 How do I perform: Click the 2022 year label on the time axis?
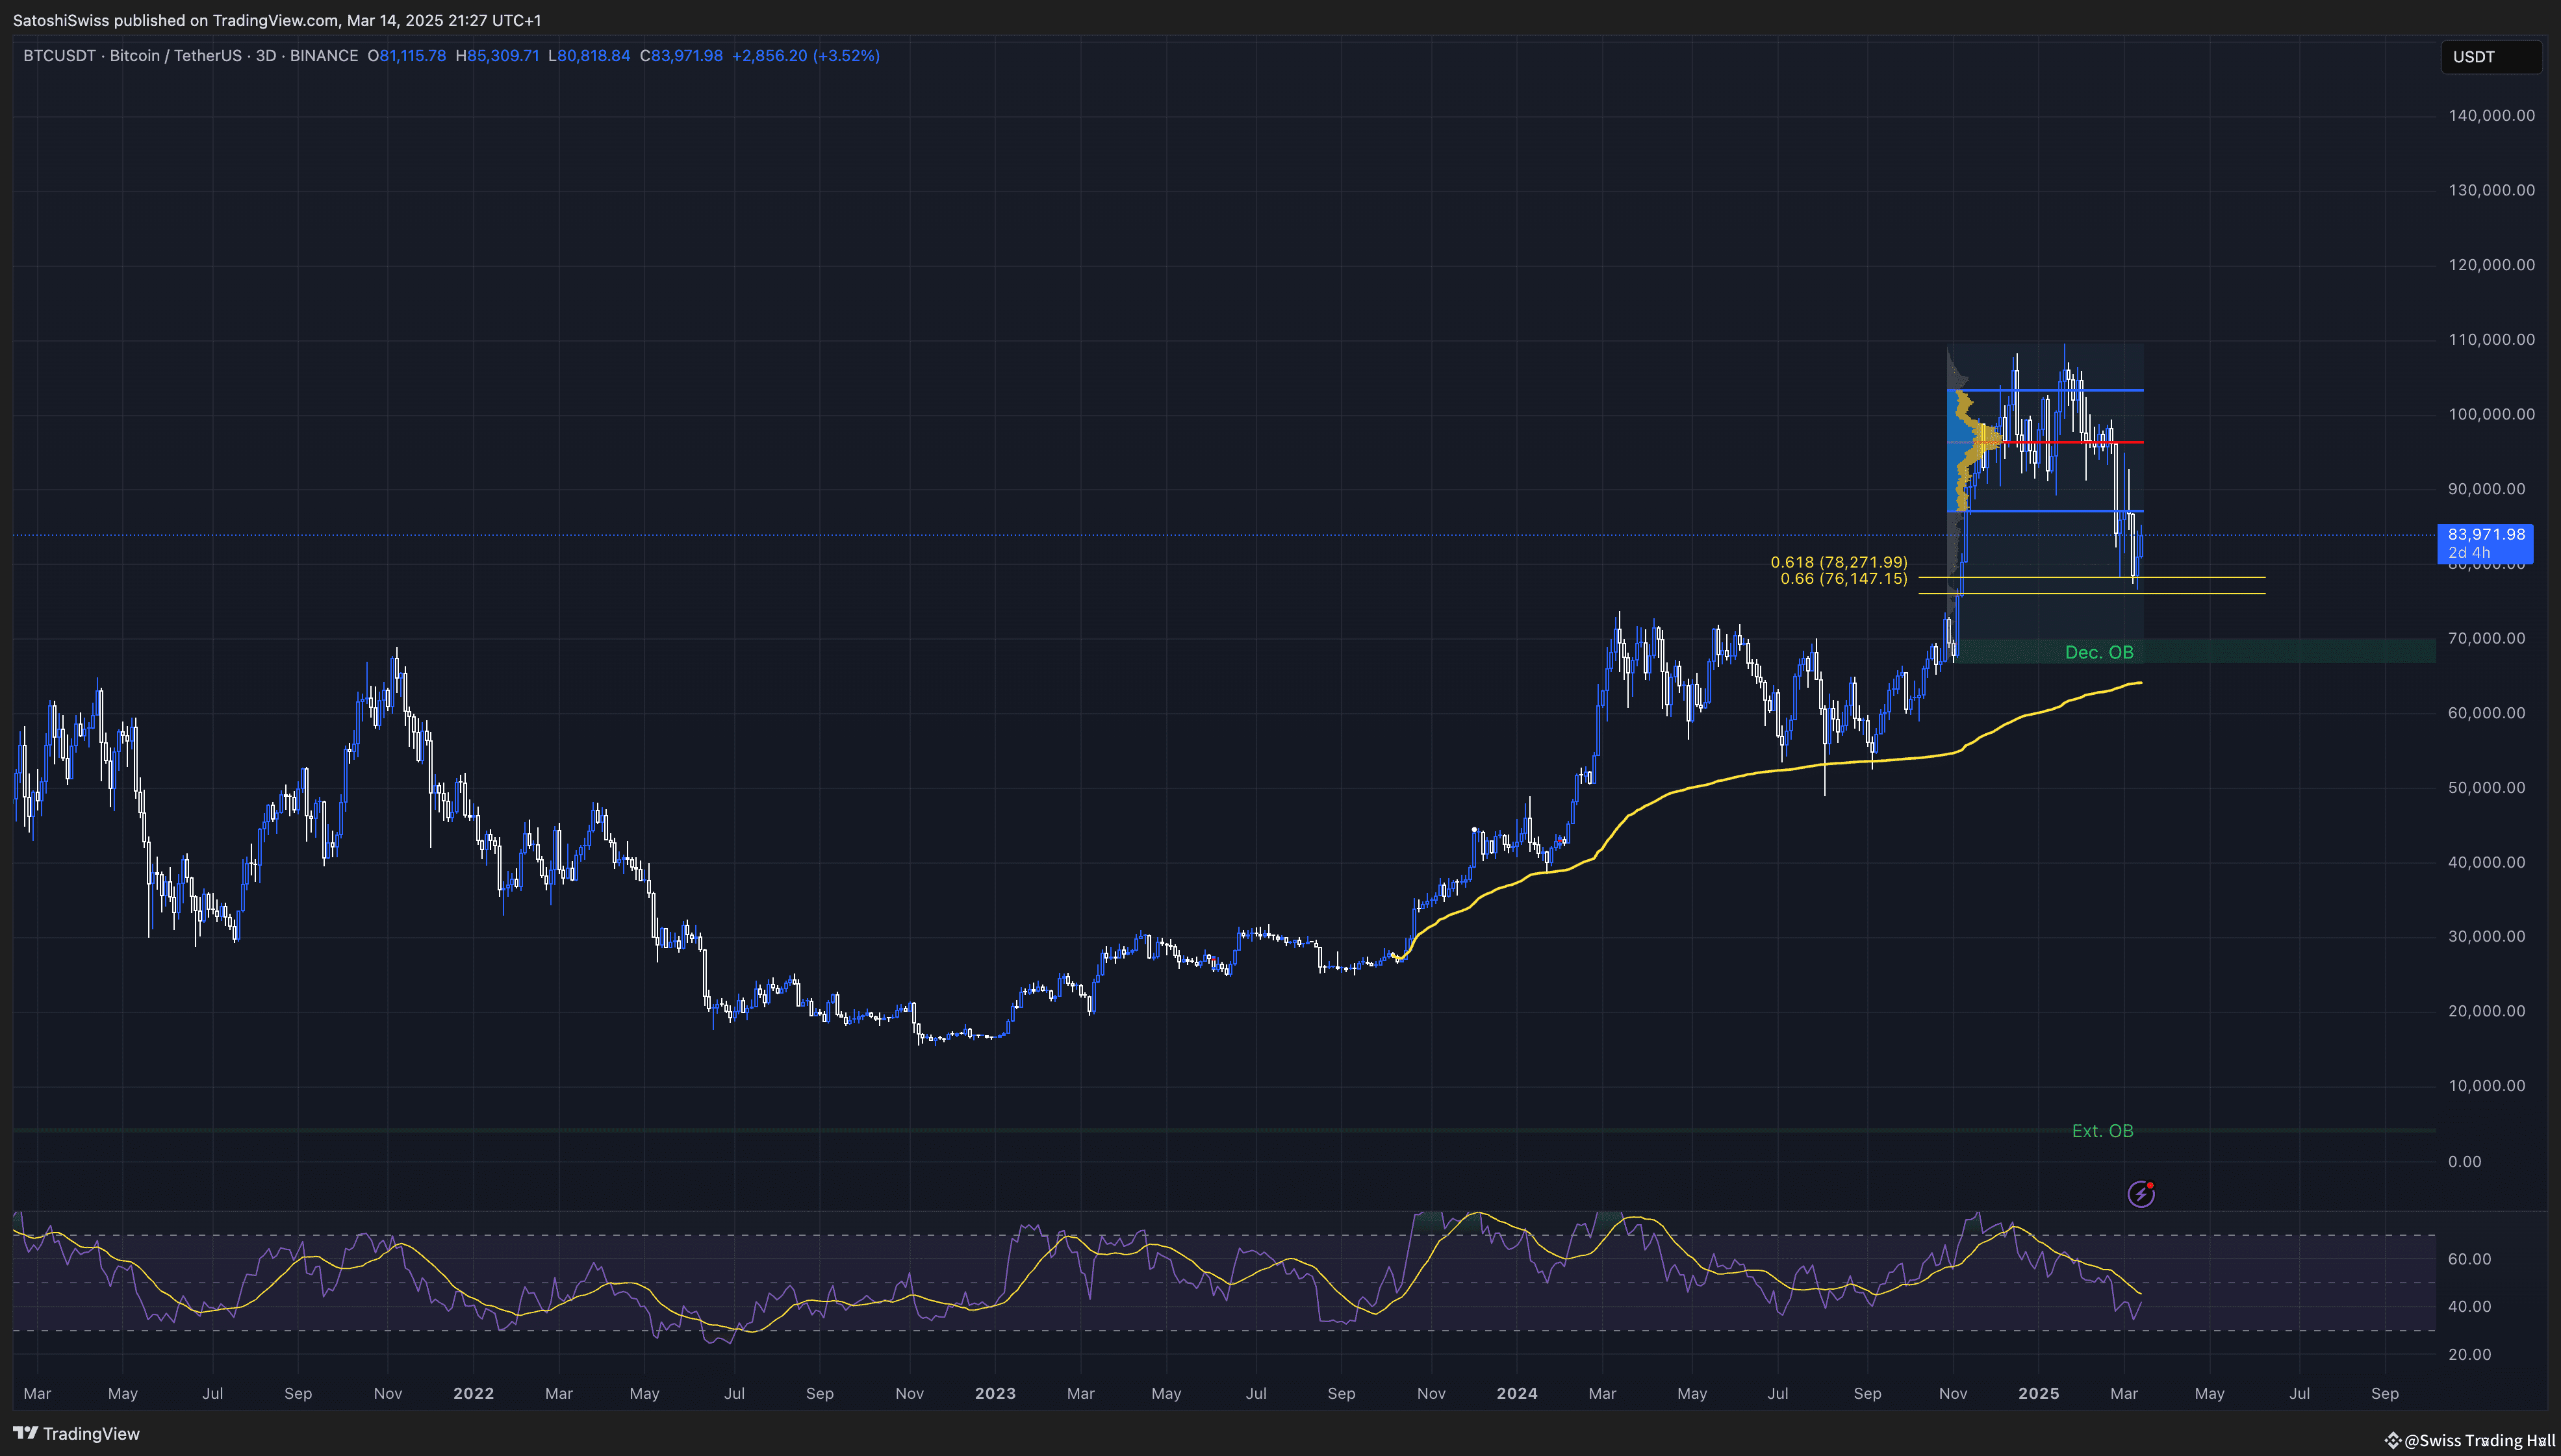[473, 1393]
